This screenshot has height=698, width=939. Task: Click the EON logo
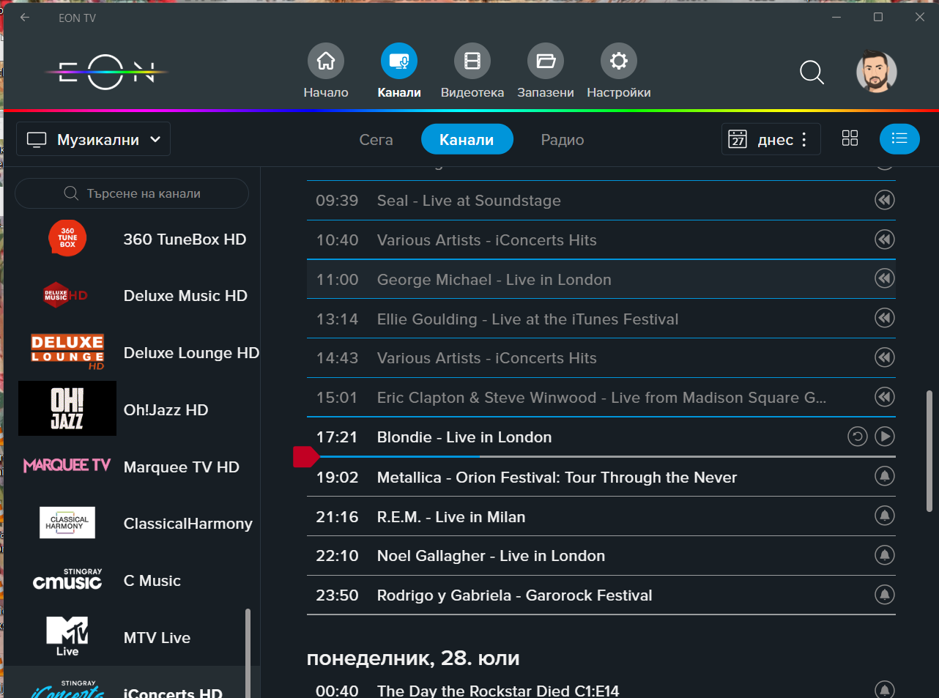106,72
